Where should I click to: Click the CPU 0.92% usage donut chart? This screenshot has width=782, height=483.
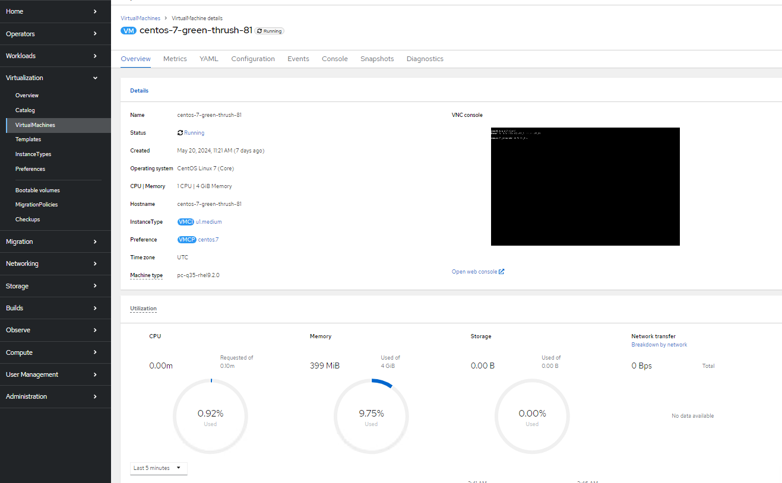pos(210,417)
